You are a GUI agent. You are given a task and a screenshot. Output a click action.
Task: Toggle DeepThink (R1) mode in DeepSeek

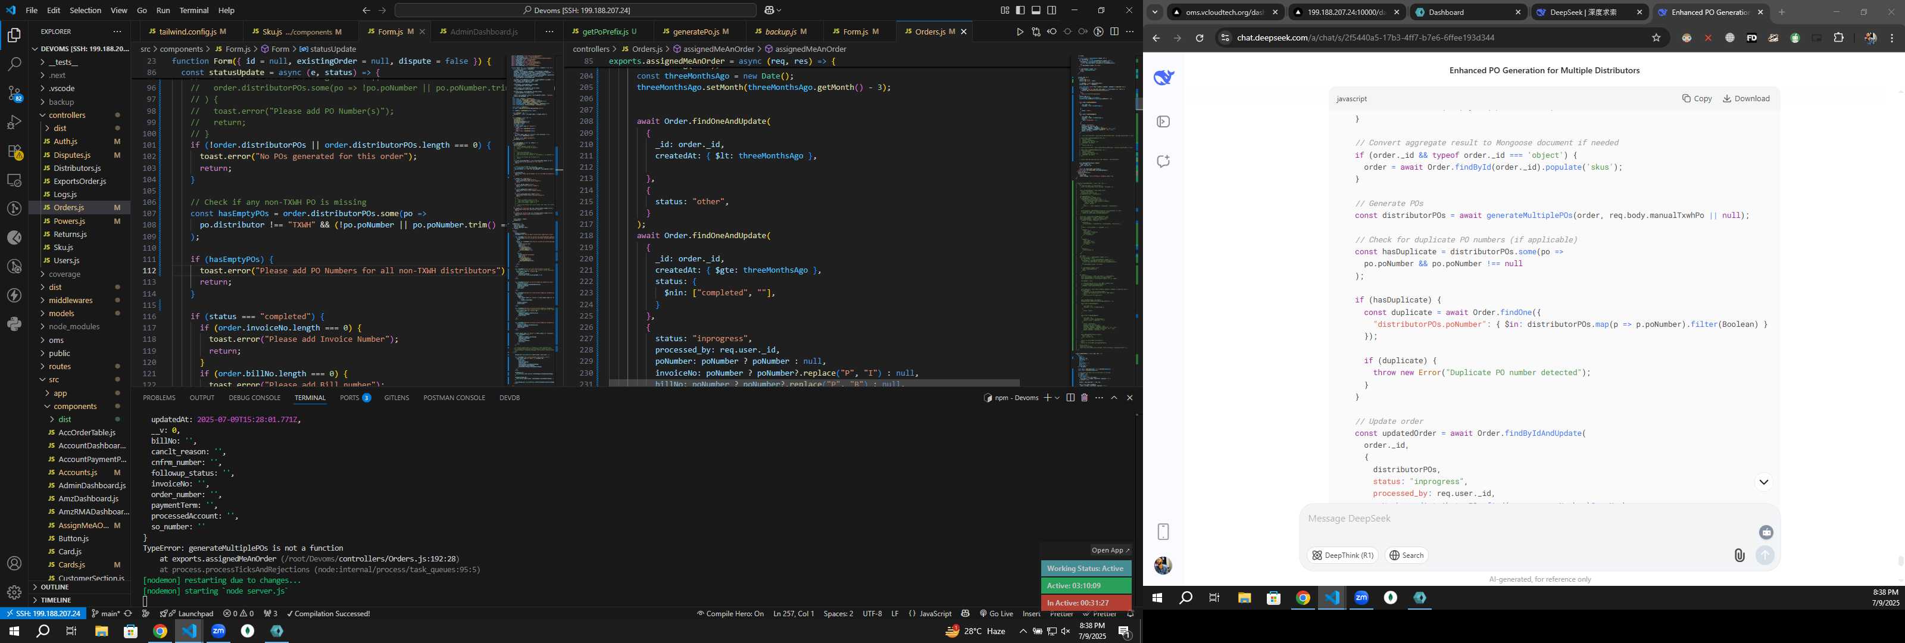1343,555
